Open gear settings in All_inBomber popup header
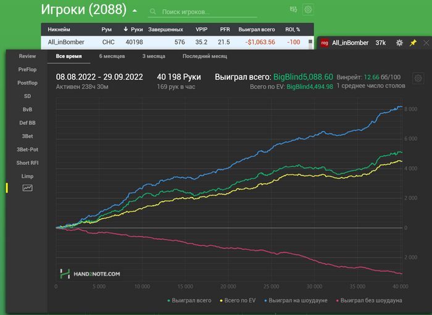Viewport: 432px width, 315px height. (x=399, y=43)
